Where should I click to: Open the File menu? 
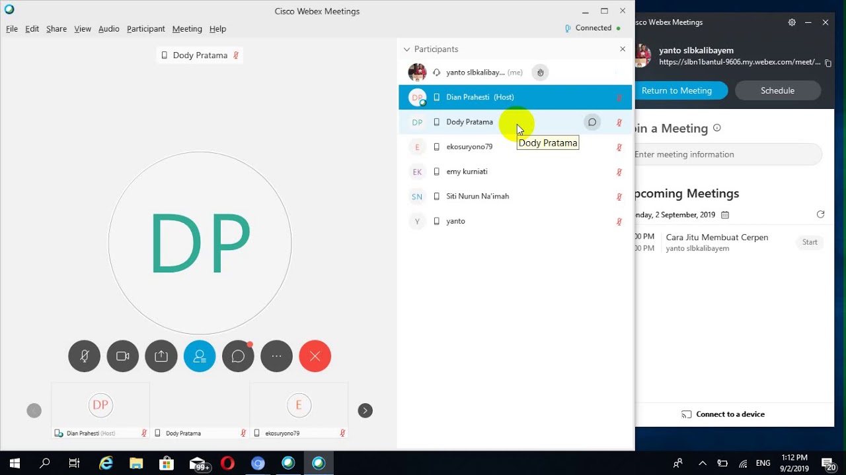coord(12,29)
